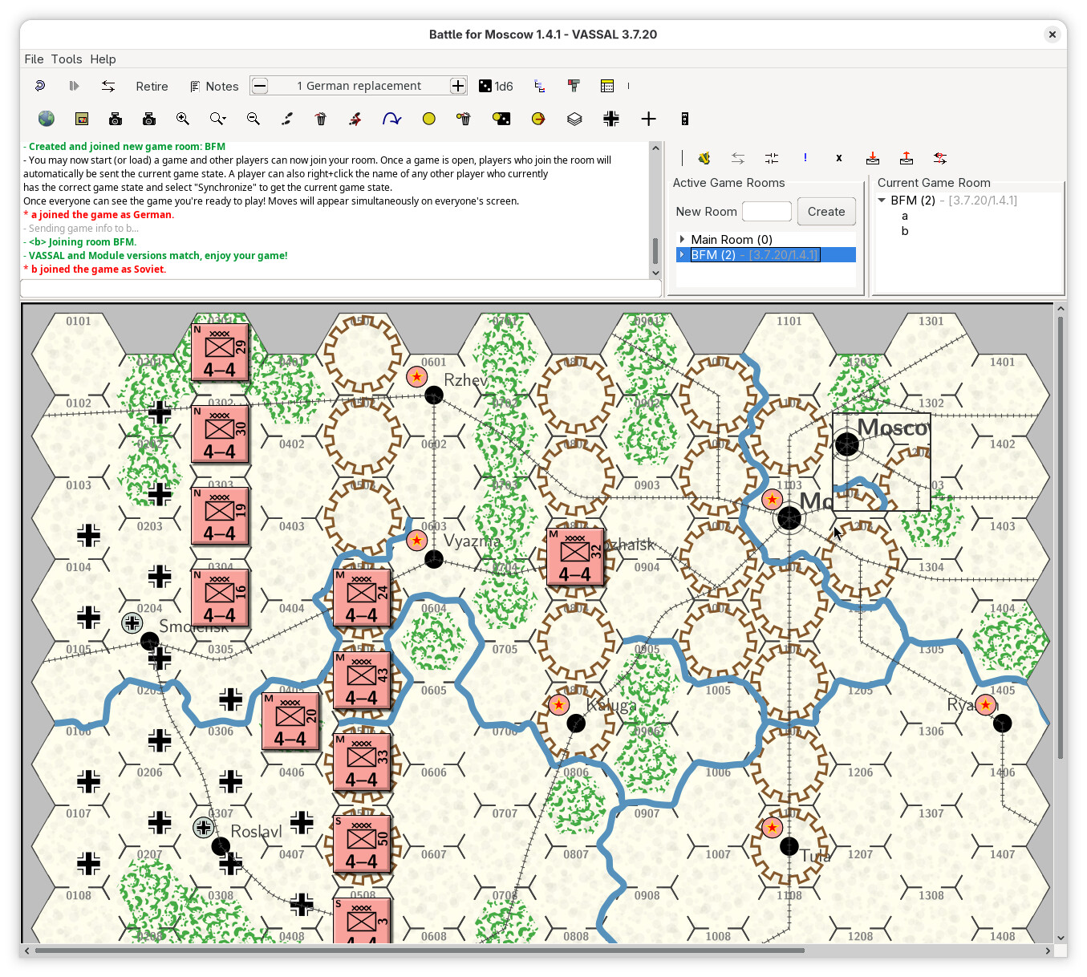The width and height of the screenshot is (1087, 977).
Task: Open the zoom level dropdown magnifier
Action: [217, 119]
